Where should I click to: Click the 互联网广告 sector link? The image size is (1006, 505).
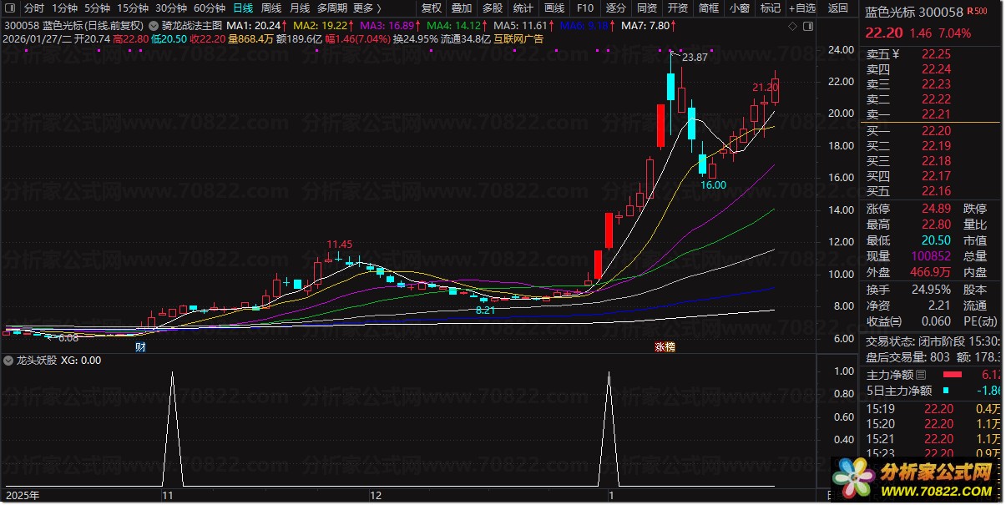pos(518,39)
